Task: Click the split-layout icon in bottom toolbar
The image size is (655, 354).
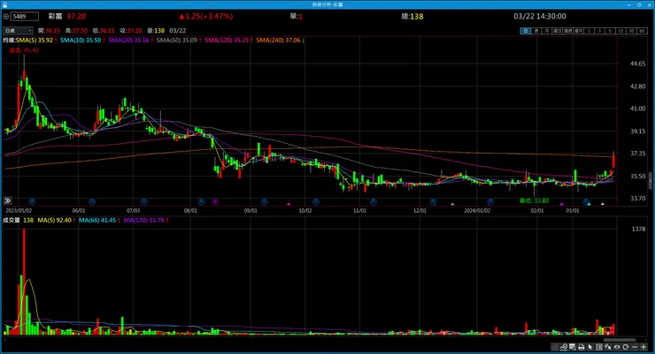Action: [599, 347]
